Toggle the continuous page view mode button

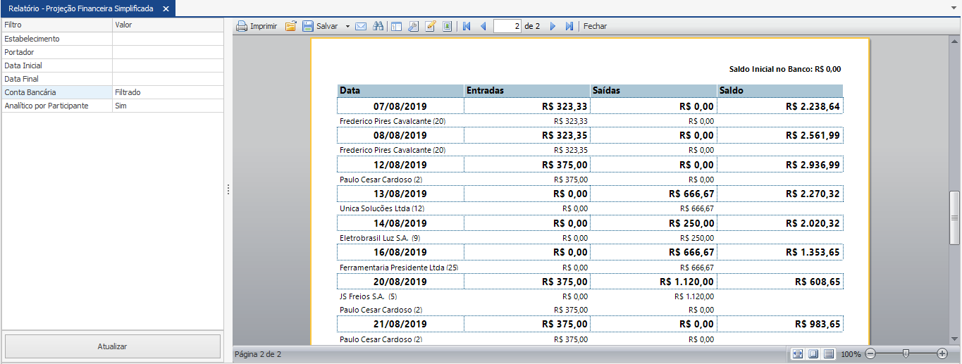point(829,353)
